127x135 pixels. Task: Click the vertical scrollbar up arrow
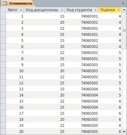coord(124,10)
